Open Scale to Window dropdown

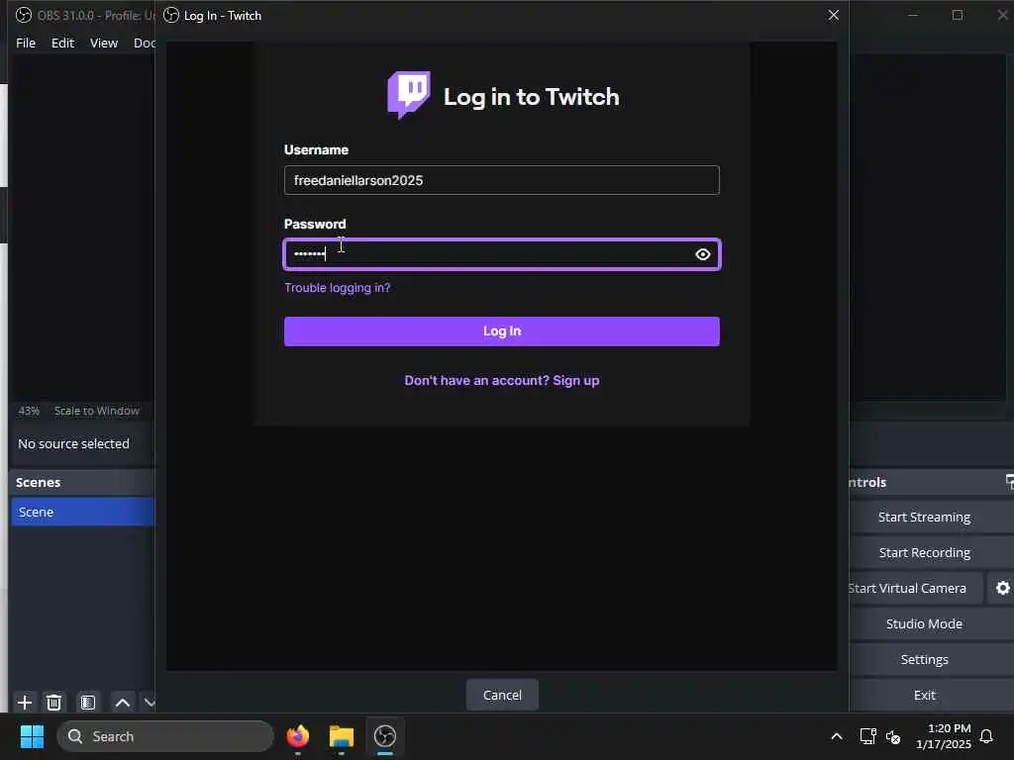(x=97, y=411)
